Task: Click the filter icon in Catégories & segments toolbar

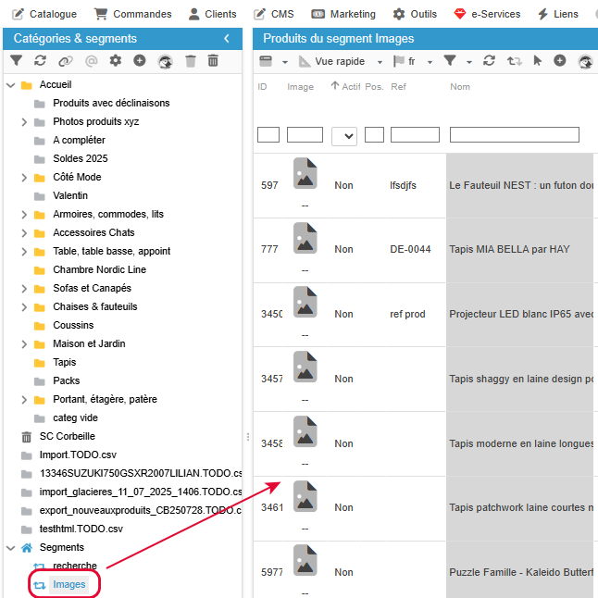Action: (16, 61)
